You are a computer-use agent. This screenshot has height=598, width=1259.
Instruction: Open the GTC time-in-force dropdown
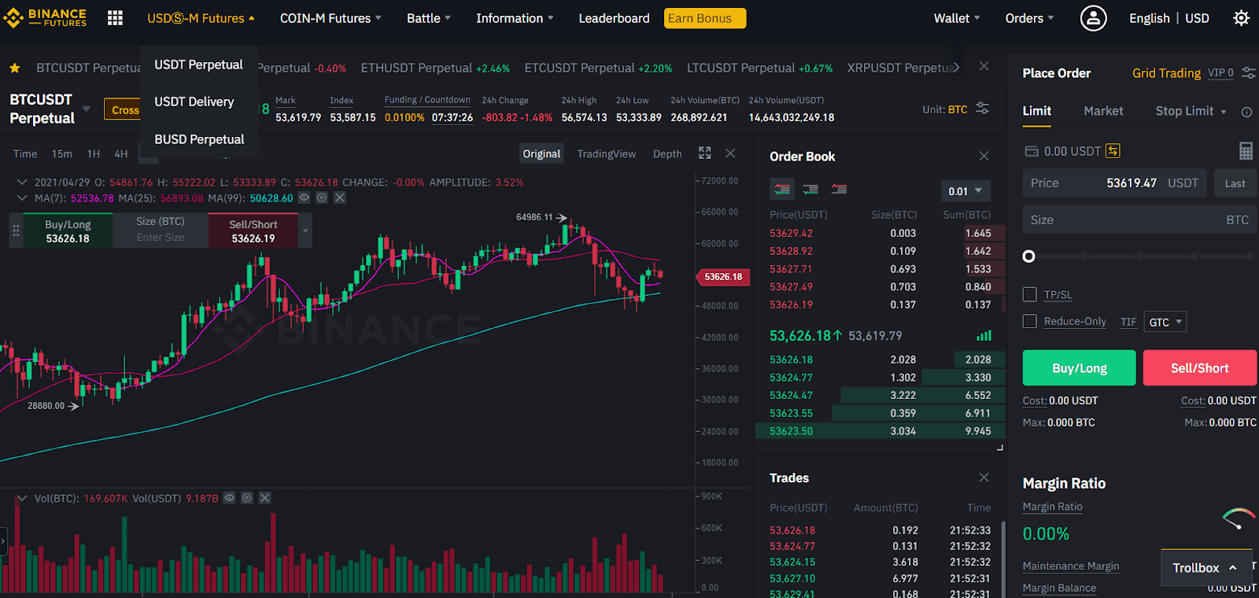coord(1165,322)
